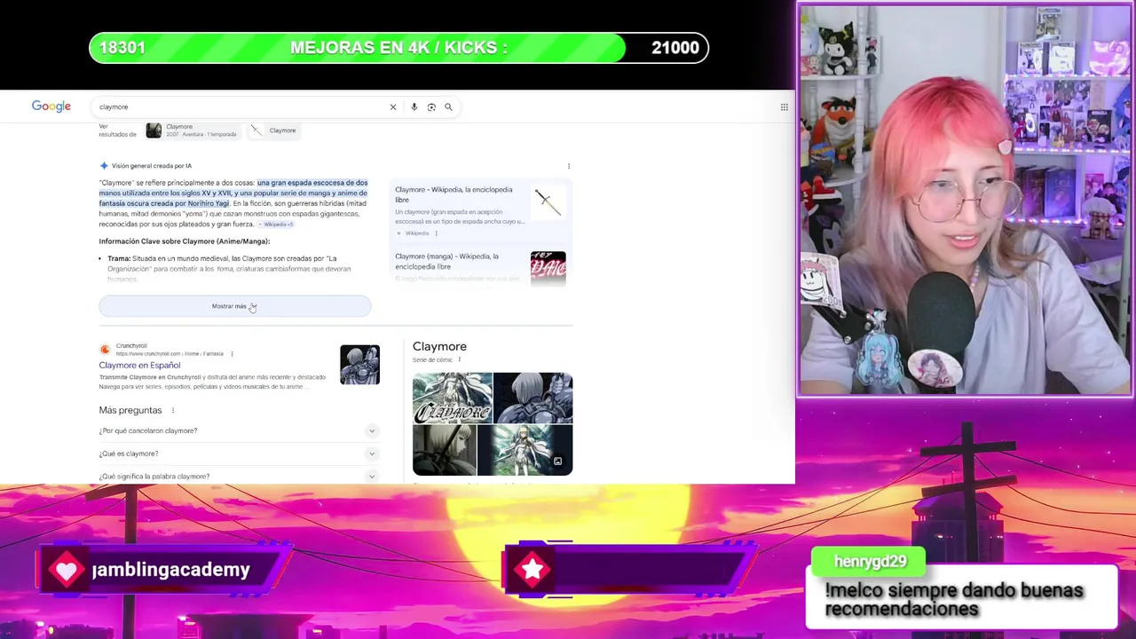
Task: Click the Crunchyroll favicon icon
Action: pyautogui.click(x=105, y=350)
